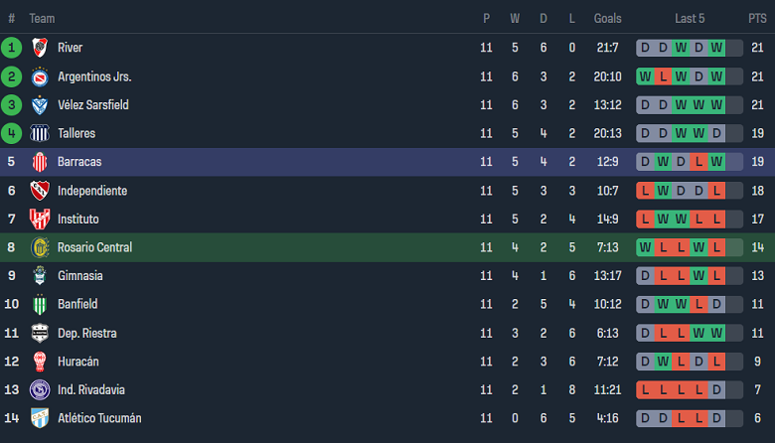Open the Instituto team link
The image size is (775, 443).
click(77, 219)
